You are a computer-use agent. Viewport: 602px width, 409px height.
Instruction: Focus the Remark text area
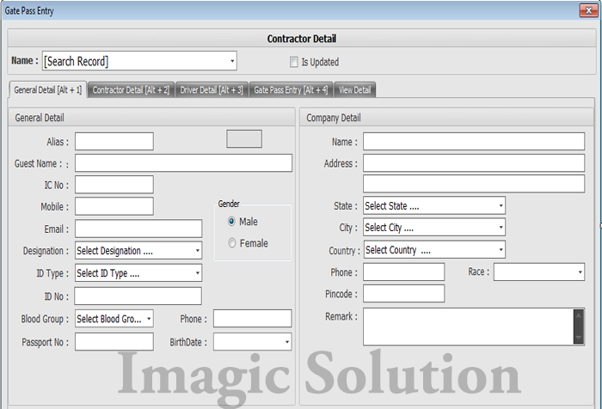tap(469, 327)
